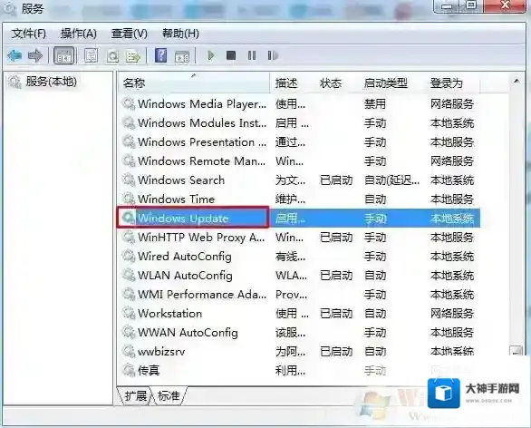Stop service with the square button
This screenshot has height=428, width=531.
pos(231,55)
